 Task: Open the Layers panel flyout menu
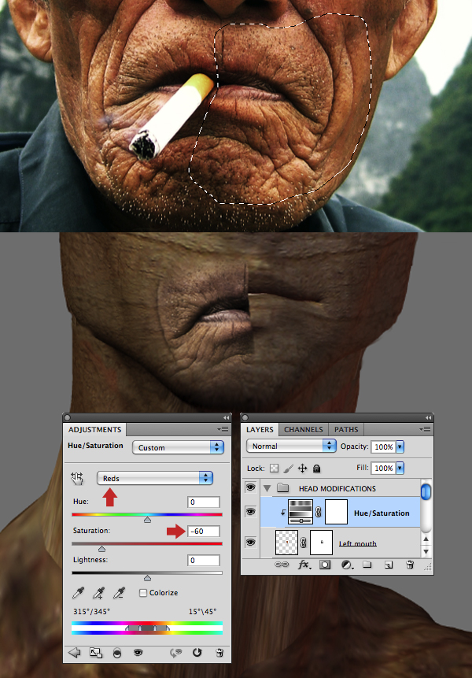click(x=425, y=429)
